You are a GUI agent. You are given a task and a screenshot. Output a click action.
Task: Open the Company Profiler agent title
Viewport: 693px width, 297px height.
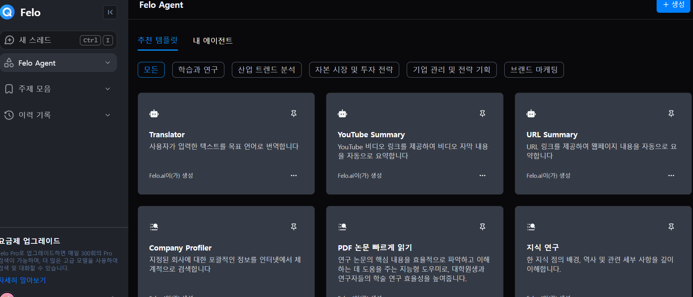180,248
